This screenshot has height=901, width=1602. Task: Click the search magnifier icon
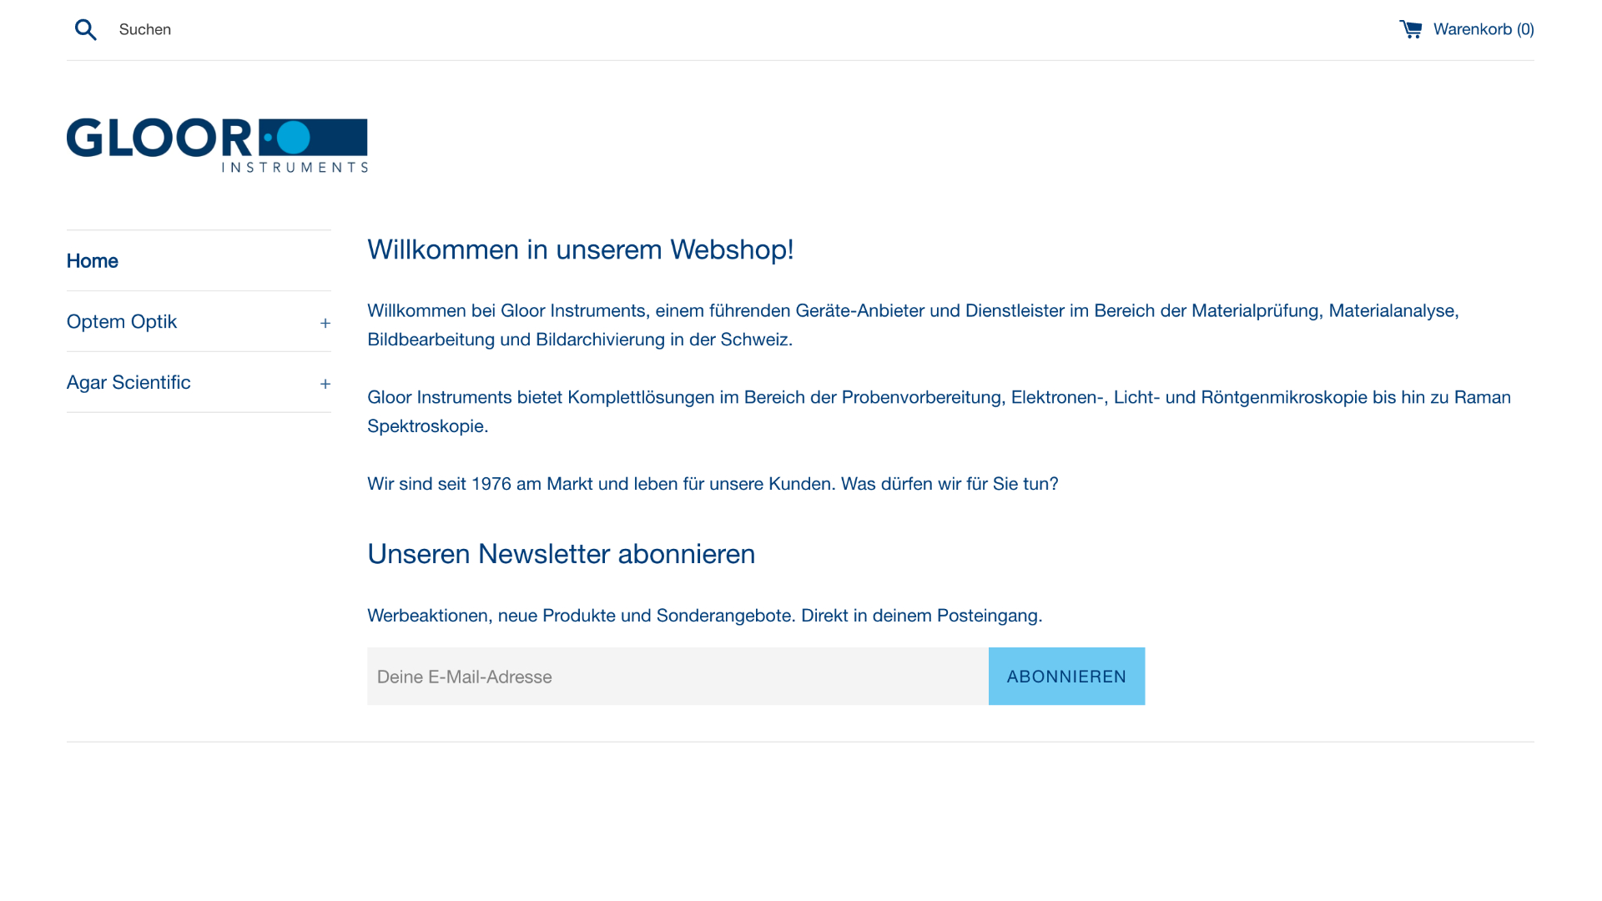[x=86, y=30]
